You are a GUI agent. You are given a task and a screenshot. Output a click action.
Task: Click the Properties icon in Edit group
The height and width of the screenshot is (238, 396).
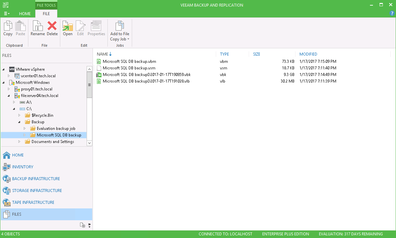[96, 26]
